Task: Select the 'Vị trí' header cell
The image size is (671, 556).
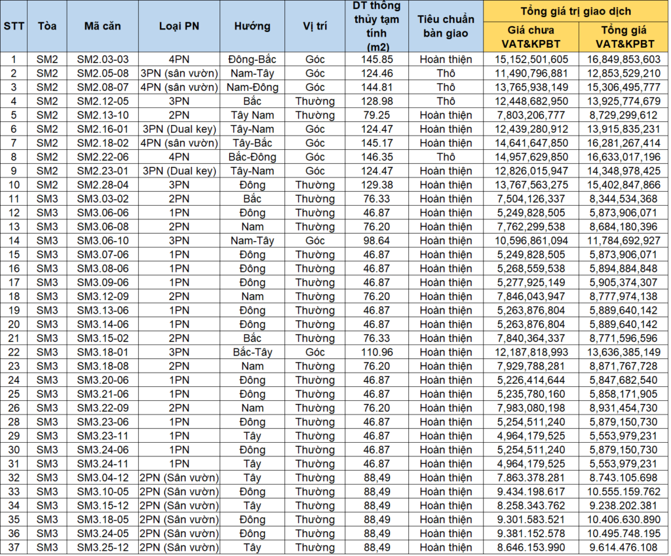Action: (x=315, y=26)
